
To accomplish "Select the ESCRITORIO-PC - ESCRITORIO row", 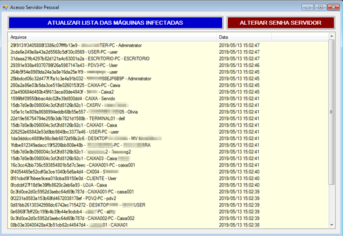I will pyautogui.click(x=168, y=59).
